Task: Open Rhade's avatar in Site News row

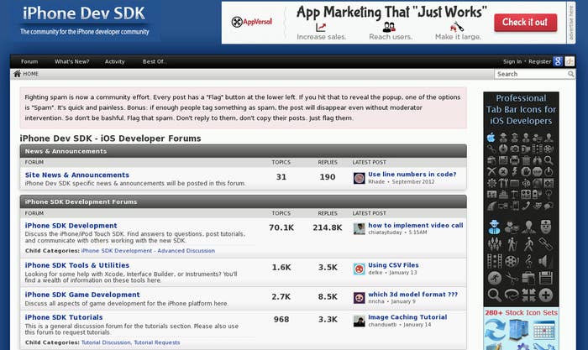Action: [359, 178]
